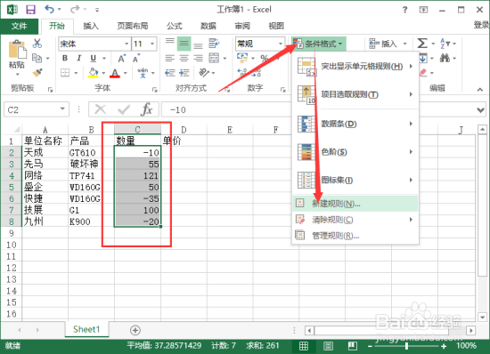Choose 管理规则 manage rules entry
490x354 pixels.
pyautogui.click(x=355, y=236)
